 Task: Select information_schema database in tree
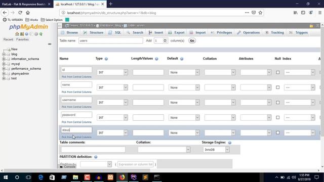(25, 59)
